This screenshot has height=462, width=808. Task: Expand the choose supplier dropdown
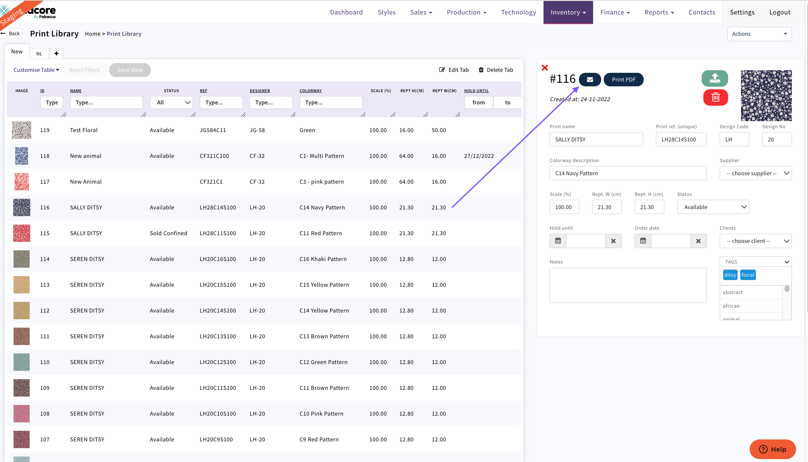coord(755,173)
